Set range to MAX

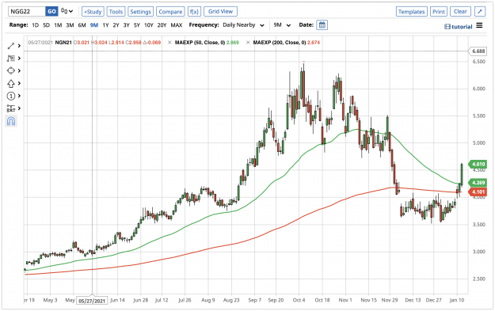pos(176,25)
